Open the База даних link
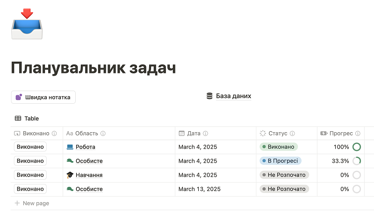This screenshot has width=374, height=220. tap(233, 96)
